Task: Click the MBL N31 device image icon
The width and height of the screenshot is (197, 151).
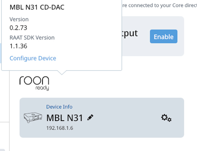Action: (33, 118)
